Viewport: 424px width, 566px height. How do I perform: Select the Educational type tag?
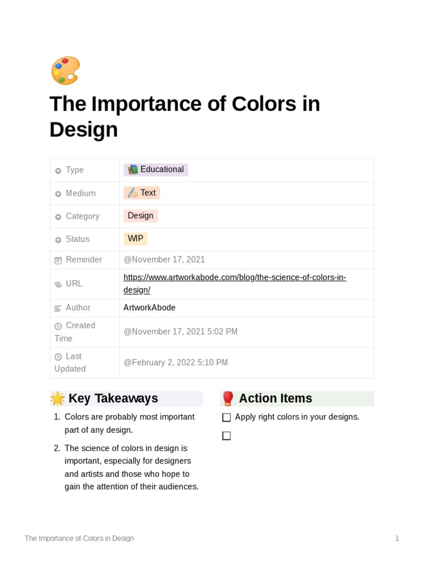156,170
